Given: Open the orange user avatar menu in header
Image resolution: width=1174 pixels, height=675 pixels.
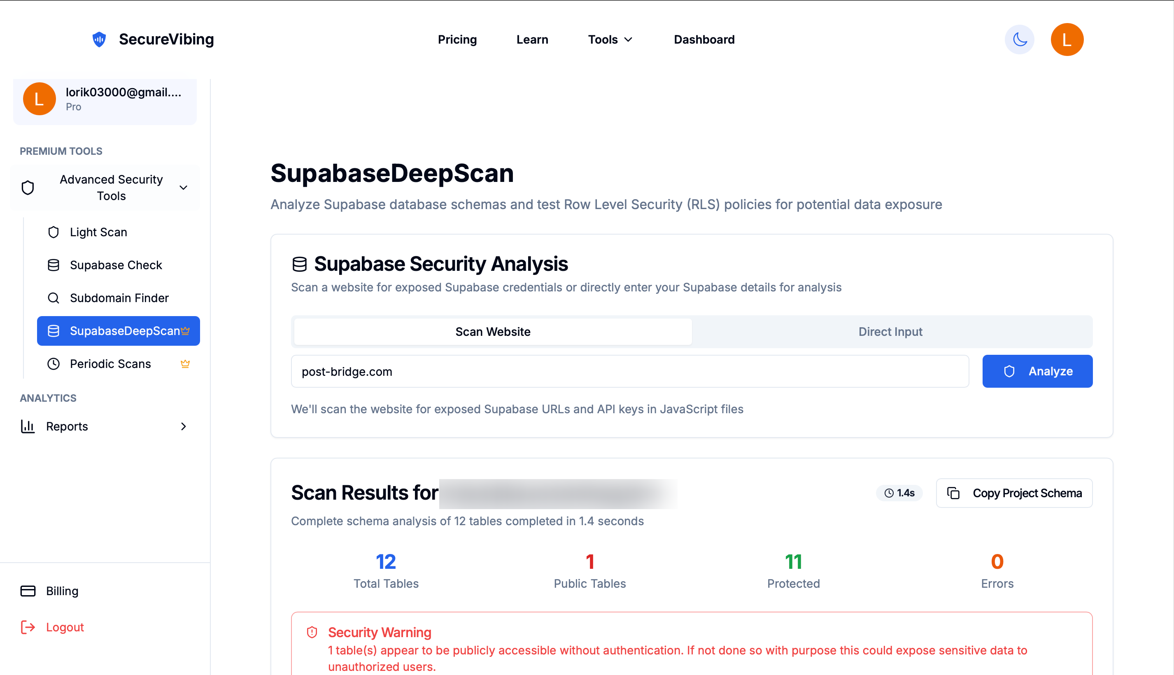Looking at the screenshot, I should 1067,40.
